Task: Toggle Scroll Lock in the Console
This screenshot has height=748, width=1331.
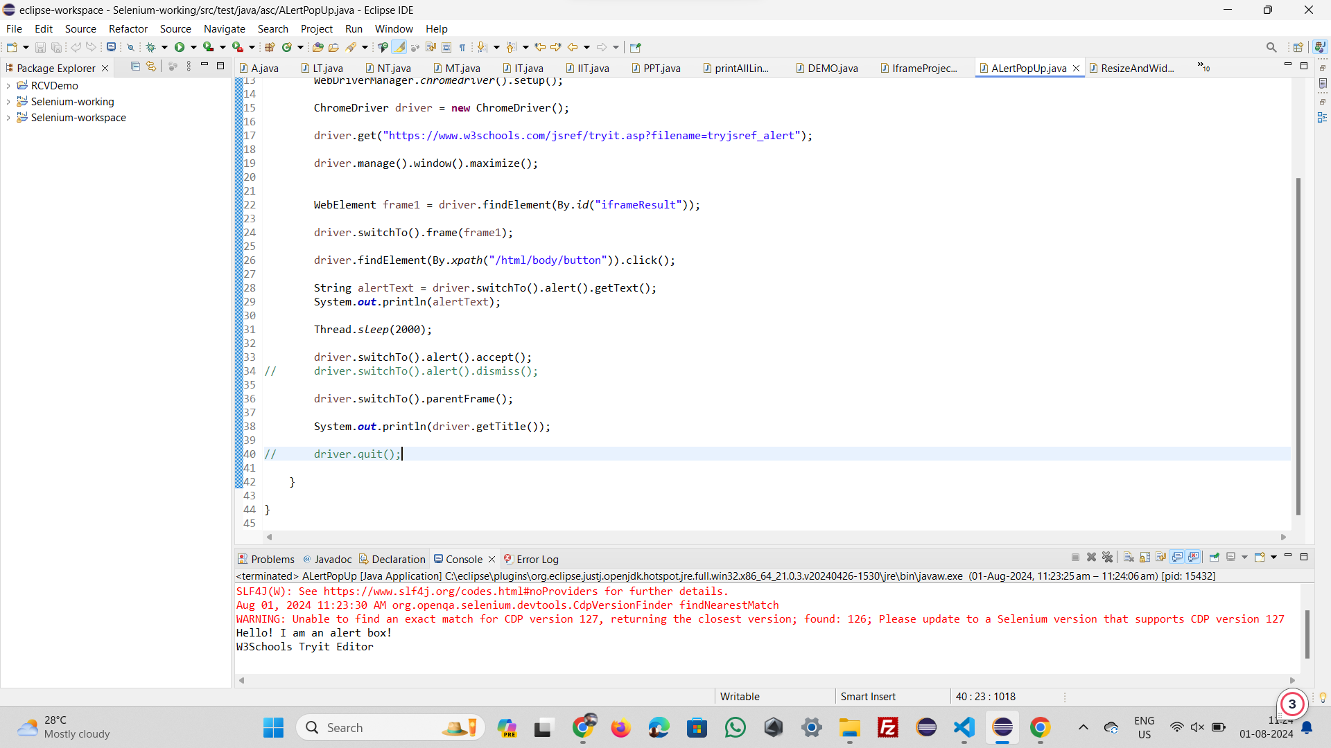Action: 1145,558
